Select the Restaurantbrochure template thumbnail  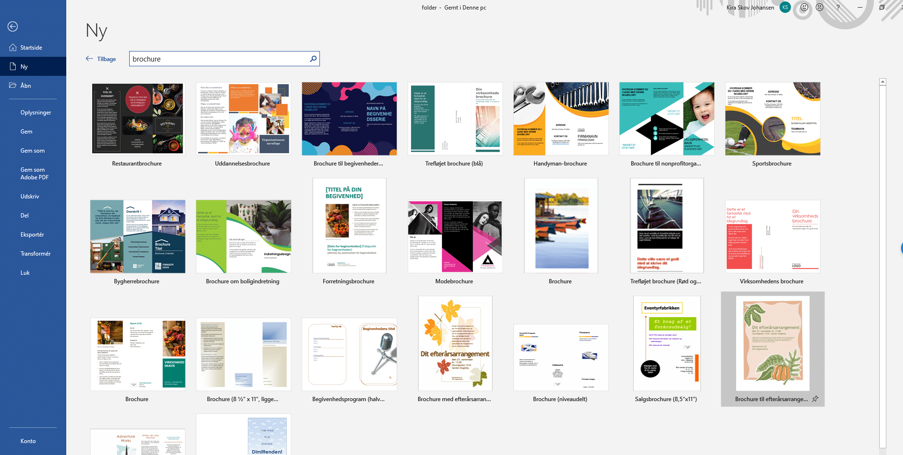[x=137, y=119]
